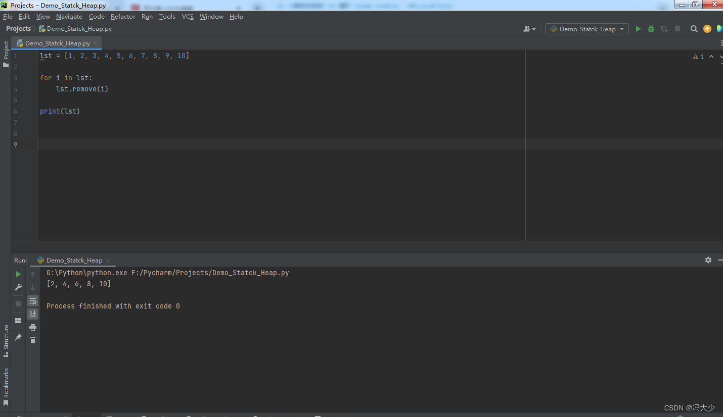
Task: Open the Refactor menu
Action: (x=123, y=17)
